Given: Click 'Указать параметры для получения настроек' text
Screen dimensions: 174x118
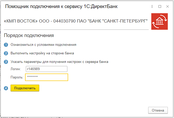Looking at the screenshot, I should click(x=59, y=62).
